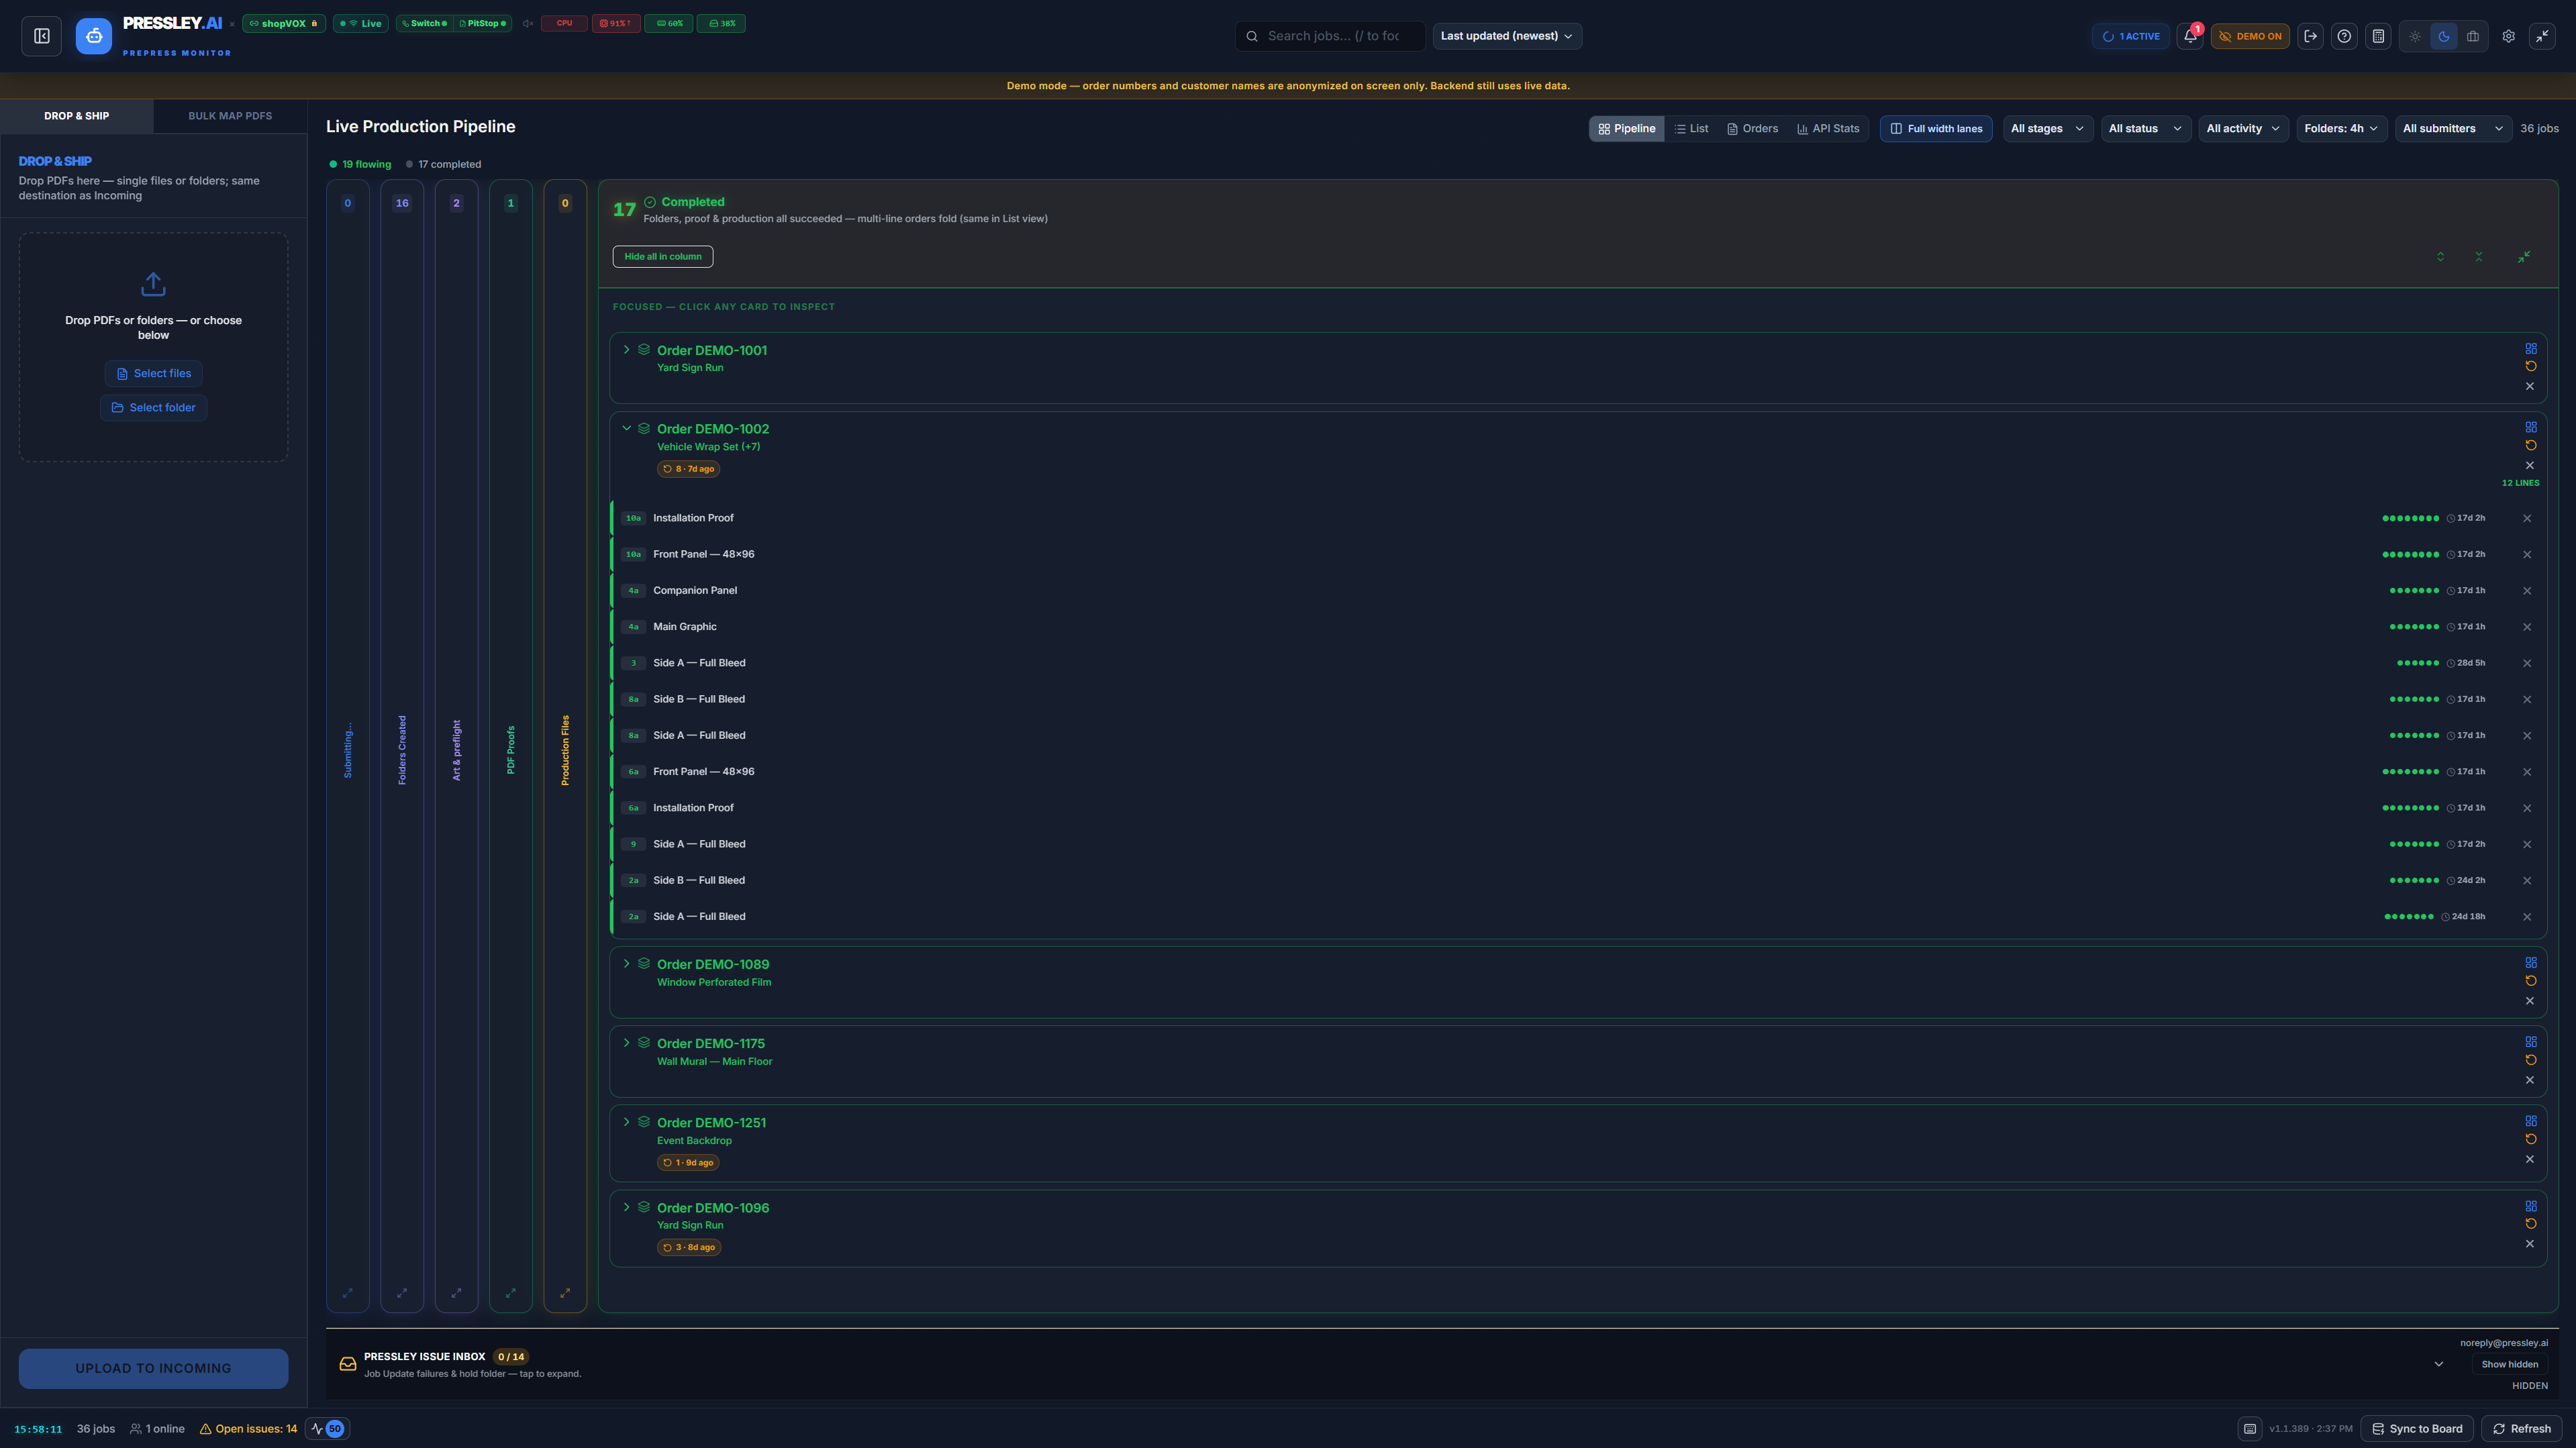Select the List view tab
The image size is (2576, 1448).
point(1692,129)
